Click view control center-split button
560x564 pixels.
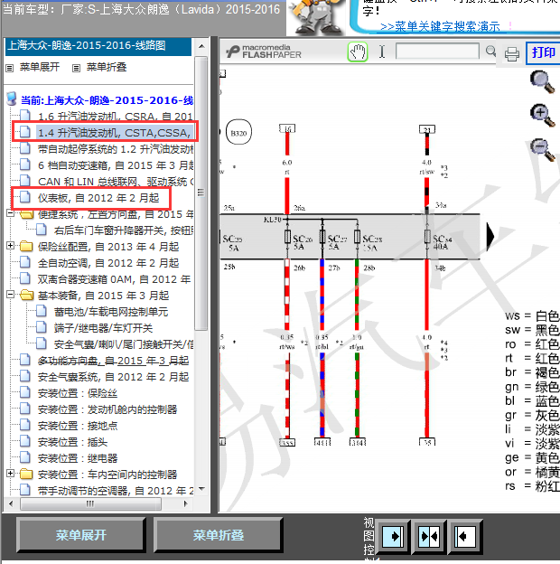(429, 537)
